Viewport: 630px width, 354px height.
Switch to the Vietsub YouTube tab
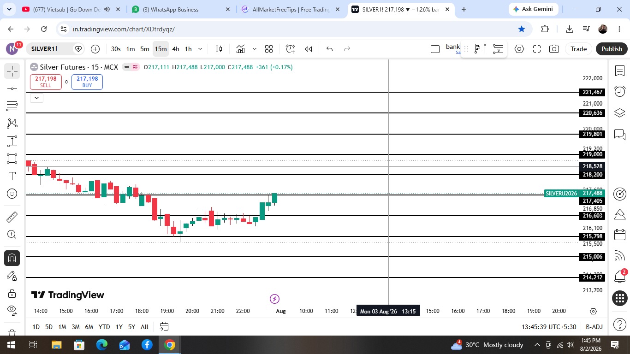71,9
